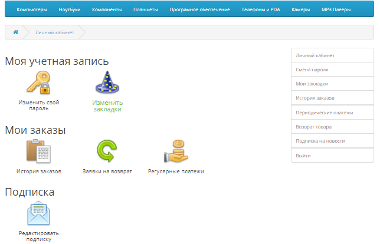Click the Личный кабинет breadcrumb link
380x244 pixels.
(x=55, y=32)
